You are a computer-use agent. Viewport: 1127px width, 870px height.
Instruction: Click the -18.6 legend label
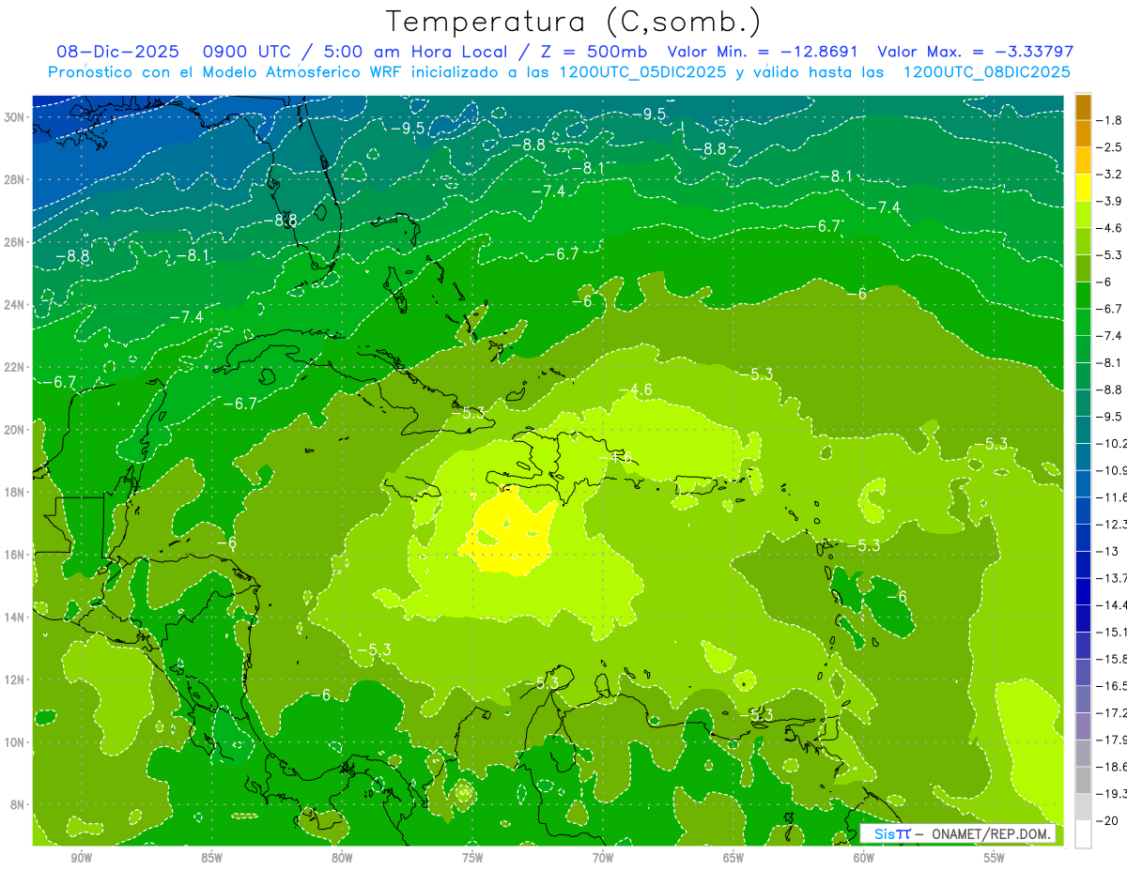1112,767
